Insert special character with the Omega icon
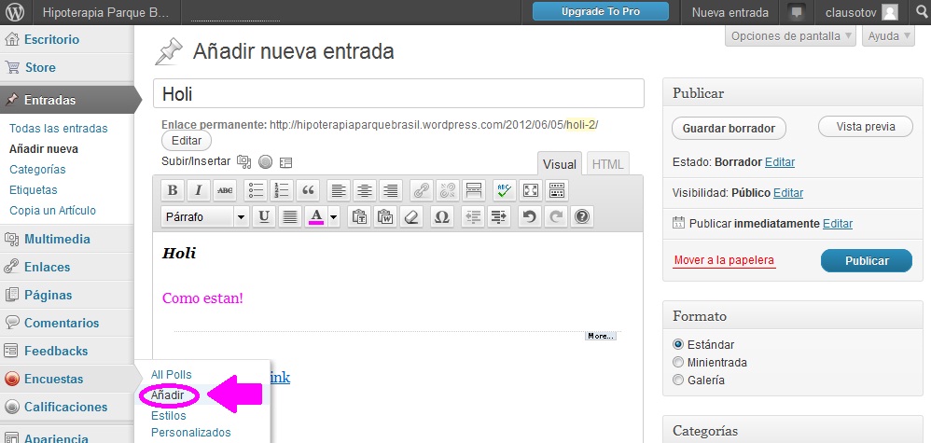931x443 pixels. click(x=442, y=216)
